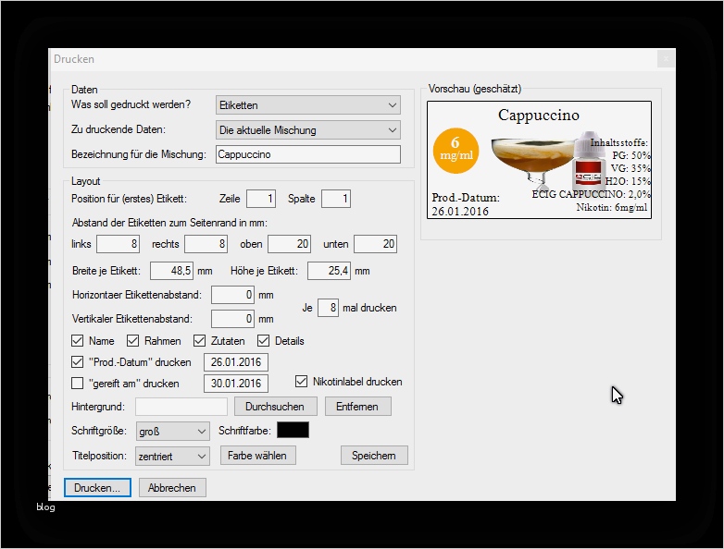Disable Nikotinlabel drucken checkbox

tap(302, 381)
